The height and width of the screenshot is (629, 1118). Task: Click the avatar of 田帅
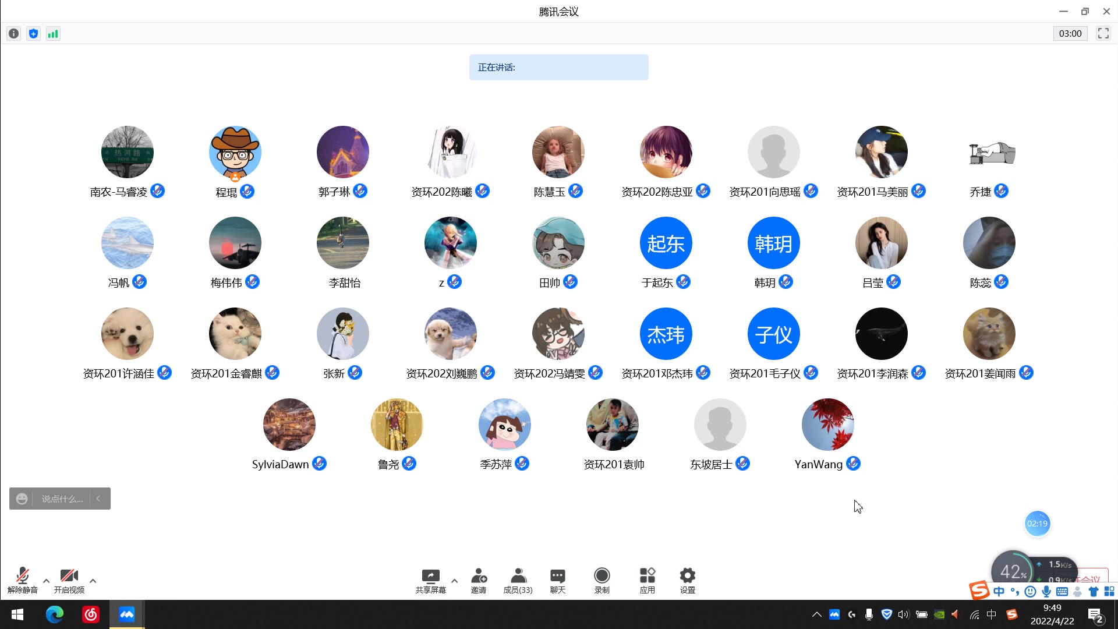coord(558,243)
